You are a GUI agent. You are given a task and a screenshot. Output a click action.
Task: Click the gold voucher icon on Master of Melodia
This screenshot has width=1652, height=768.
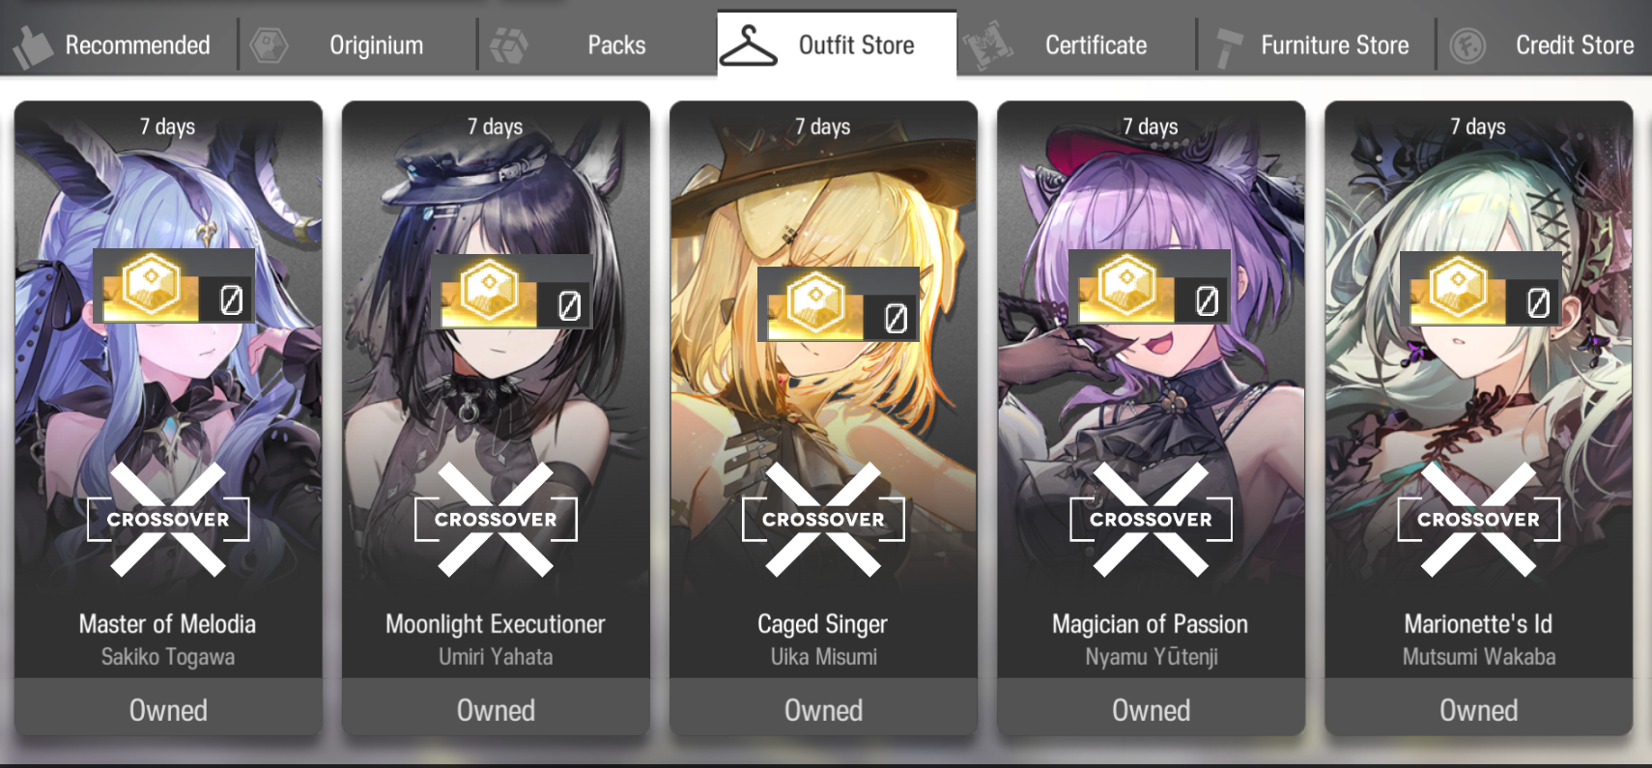click(151, 287)
